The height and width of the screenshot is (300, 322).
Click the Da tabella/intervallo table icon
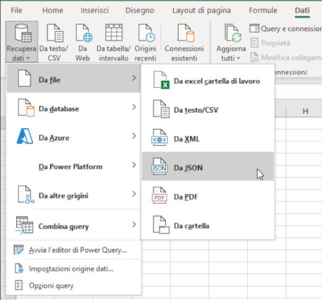[114, 32]
